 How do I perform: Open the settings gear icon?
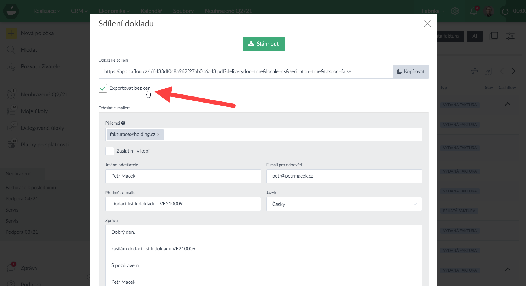pyautogui.click(x=455, y=11)
